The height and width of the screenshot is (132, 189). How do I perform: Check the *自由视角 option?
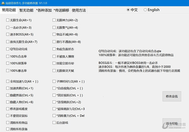pos(54,88)
